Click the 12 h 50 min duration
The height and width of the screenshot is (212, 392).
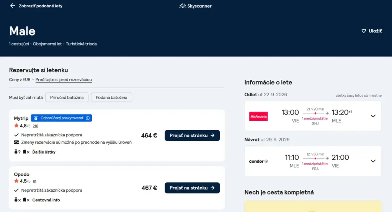pyautogui.click(x=315, y=154)
